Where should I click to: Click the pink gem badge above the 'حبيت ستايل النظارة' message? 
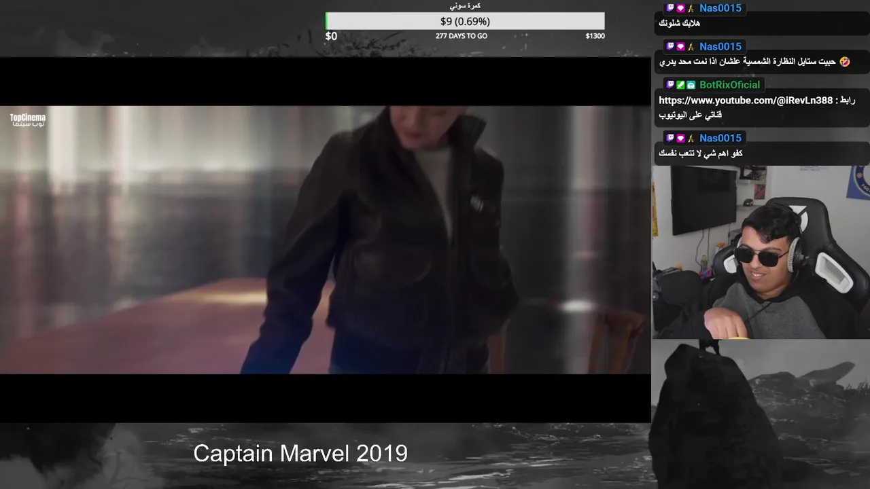point(680,47)
